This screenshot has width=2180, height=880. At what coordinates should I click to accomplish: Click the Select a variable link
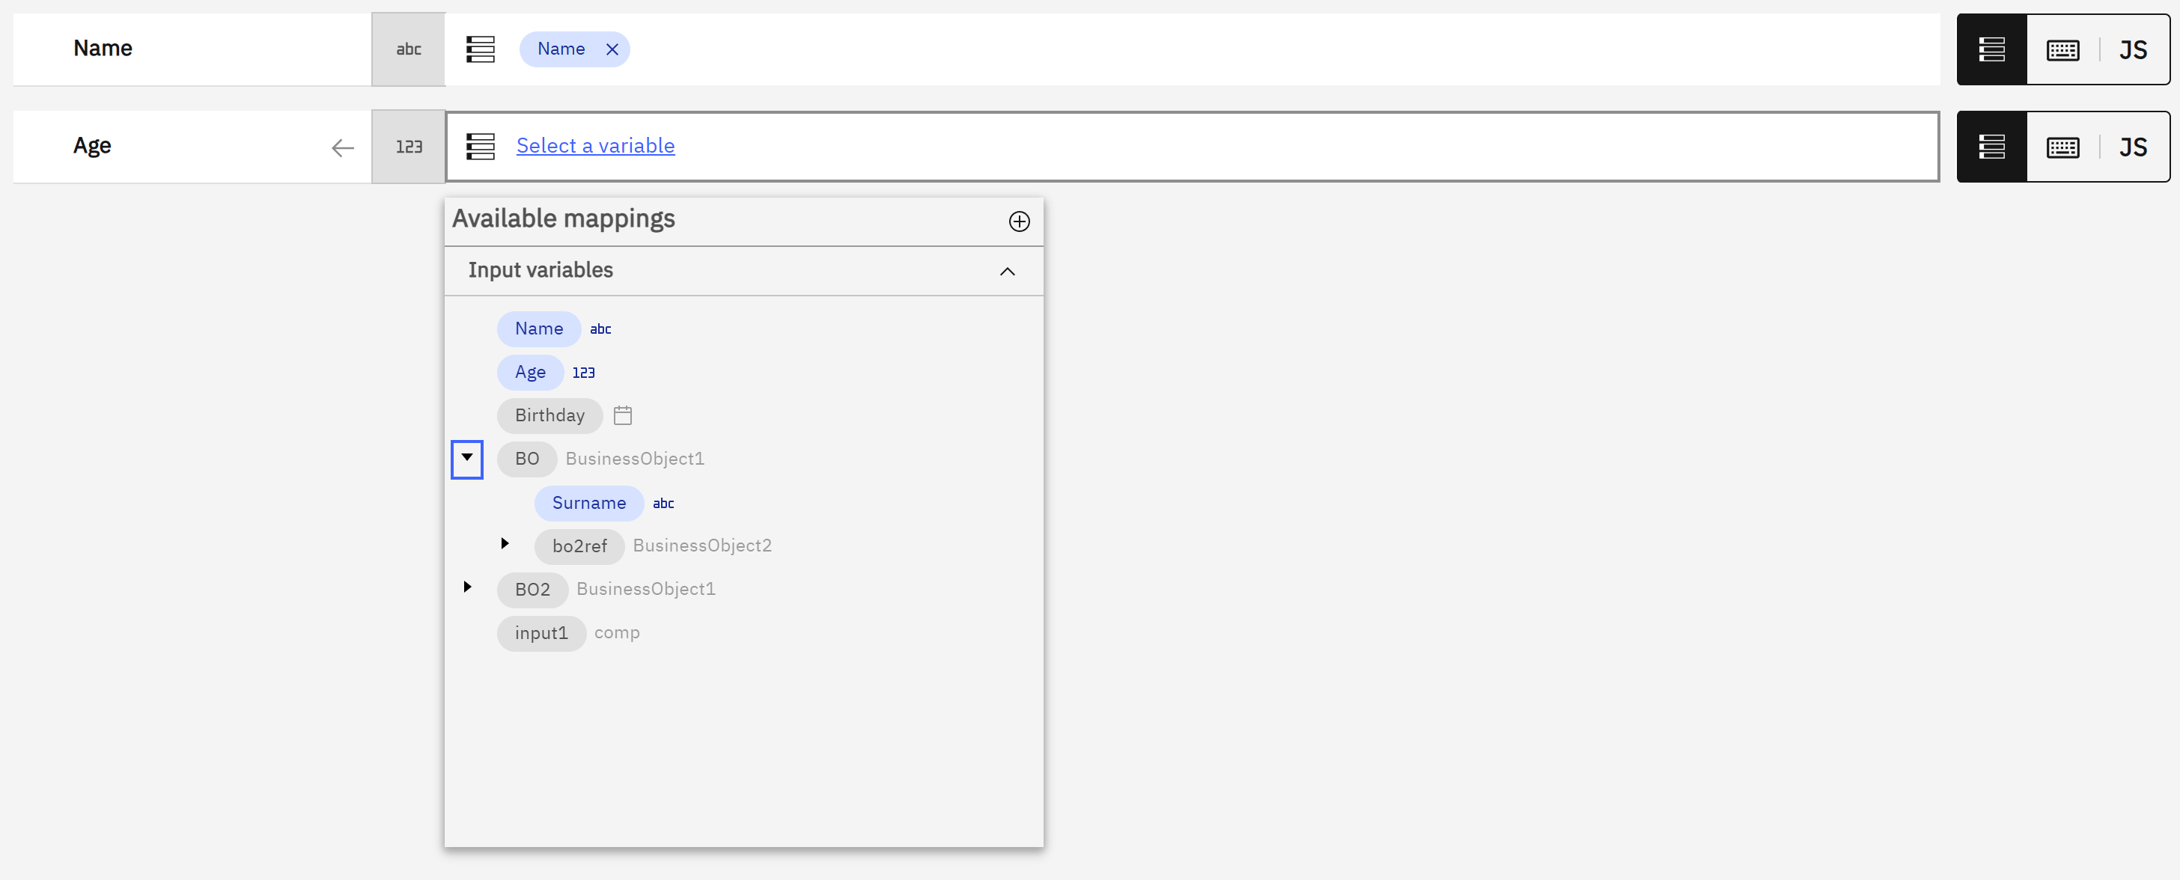point(595,145)
